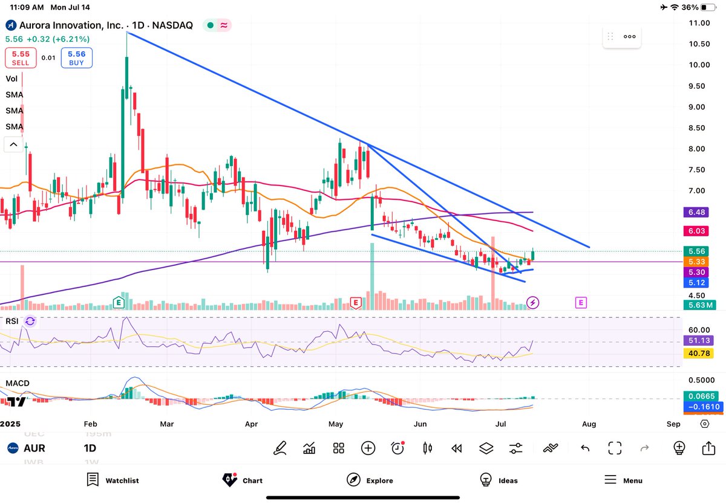Undo the last chart action
This screenshot has width=726, height=504.
584,448
